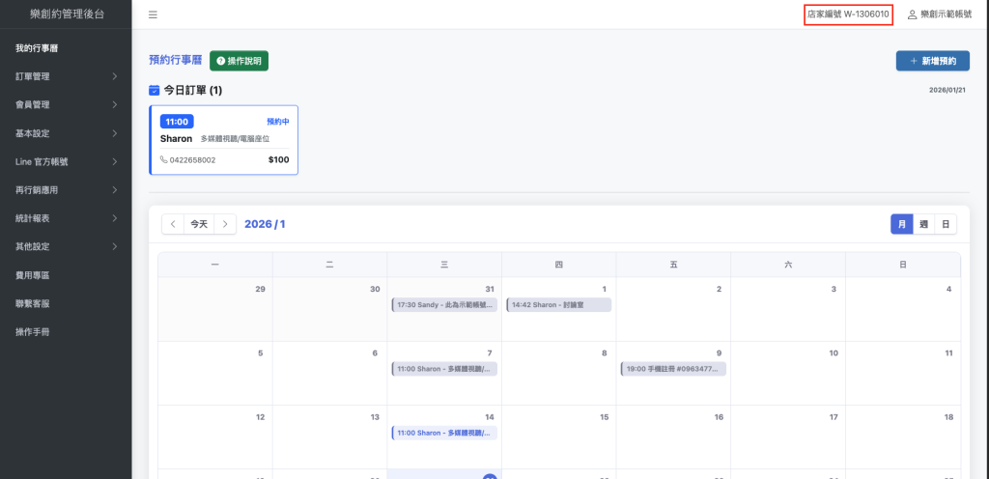Image resolution: width=989 pixels, height=479 pixels.
Task: Switch calendar to week view (週)
Action: point(924,224)
